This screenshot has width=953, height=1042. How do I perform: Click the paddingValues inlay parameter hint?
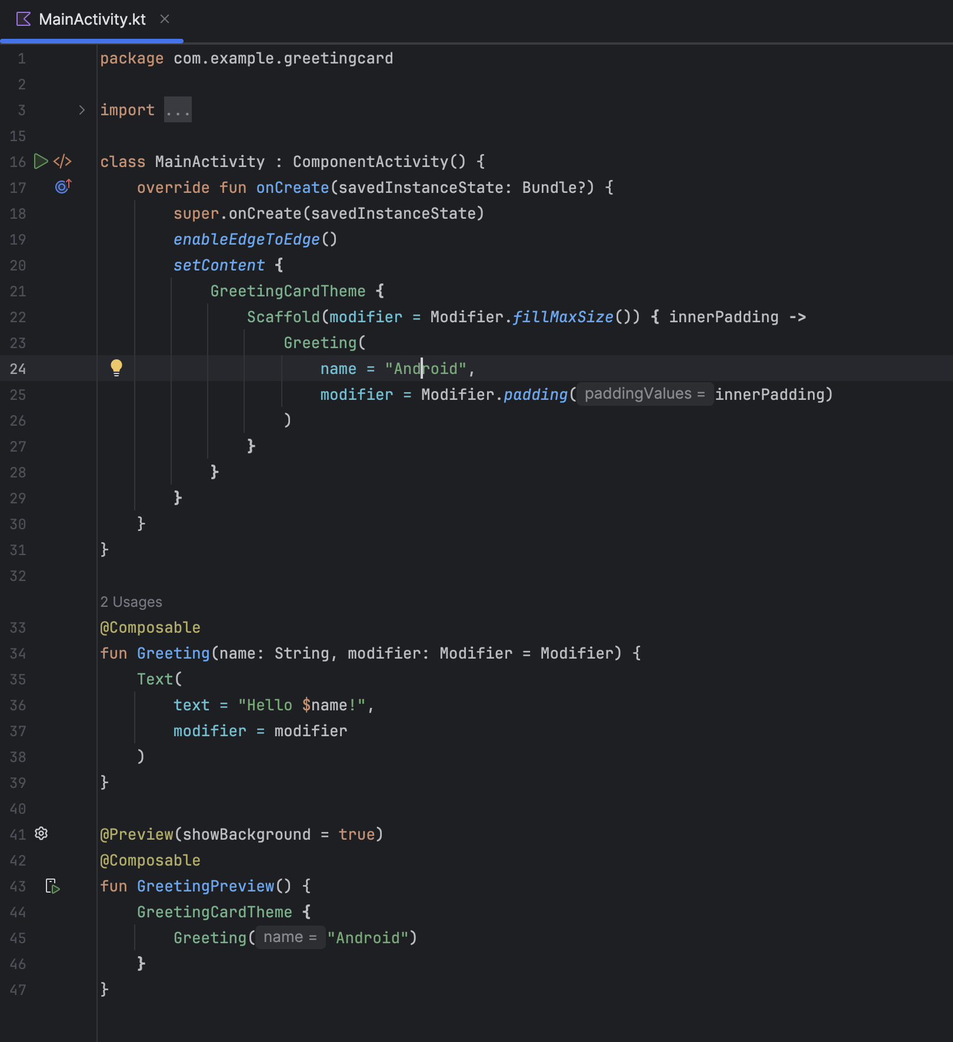[644, 394]
